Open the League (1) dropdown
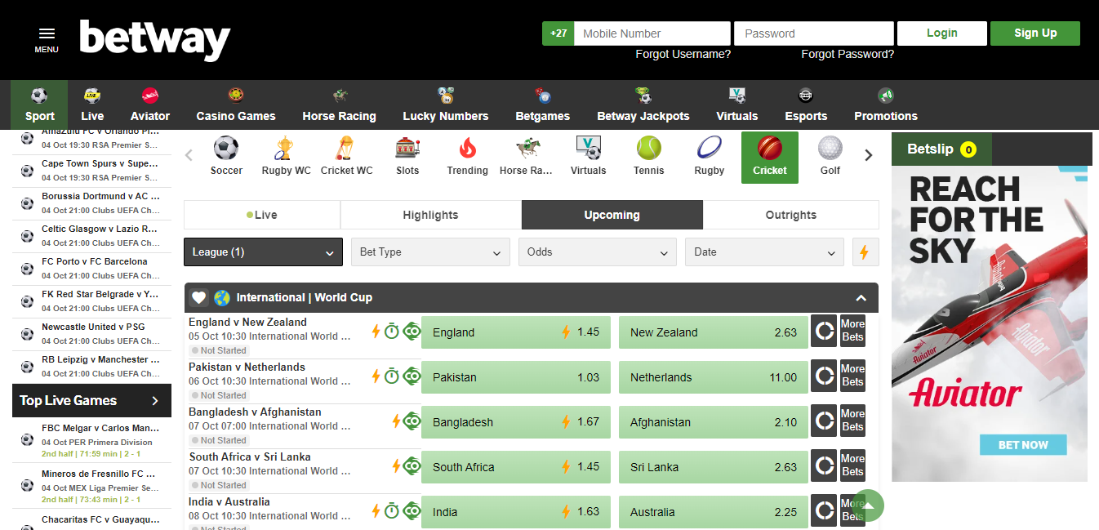1099x530 pixels. [x=263, y=252]
